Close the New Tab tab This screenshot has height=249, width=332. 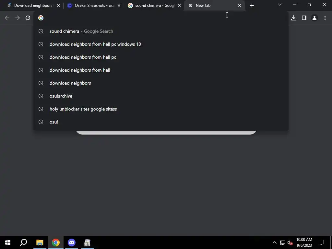[240, 6]
